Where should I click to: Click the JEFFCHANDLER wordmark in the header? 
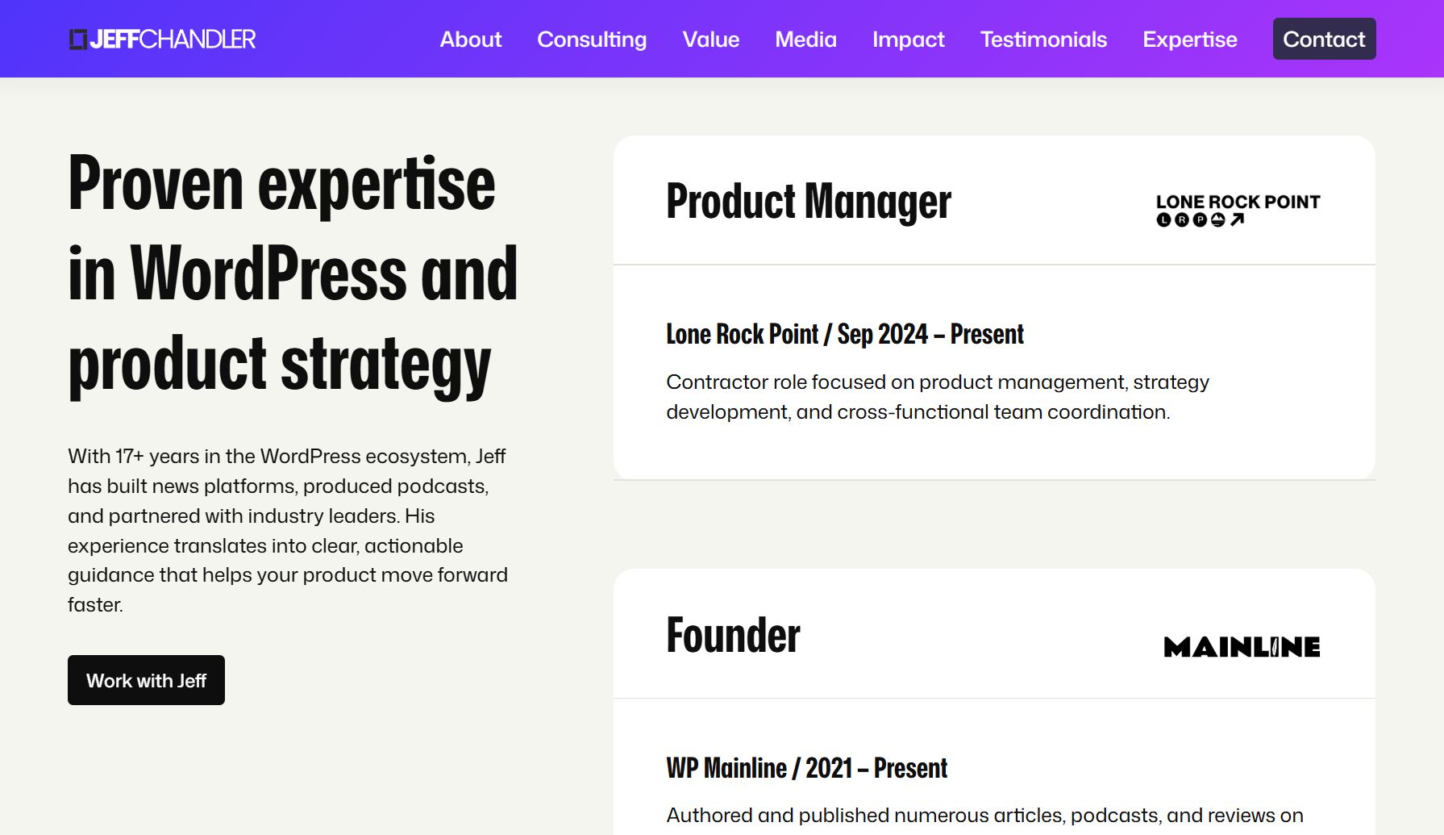pos(173,40)
